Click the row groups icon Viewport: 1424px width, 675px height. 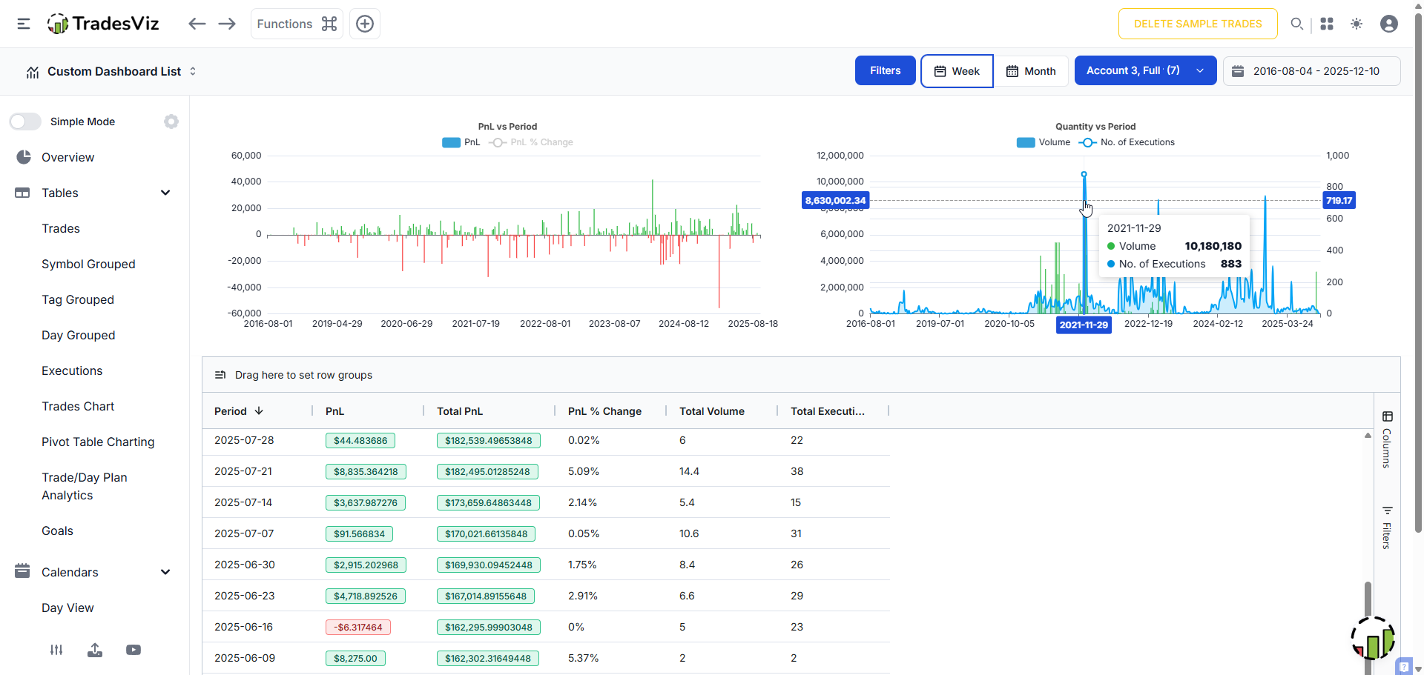220,375
